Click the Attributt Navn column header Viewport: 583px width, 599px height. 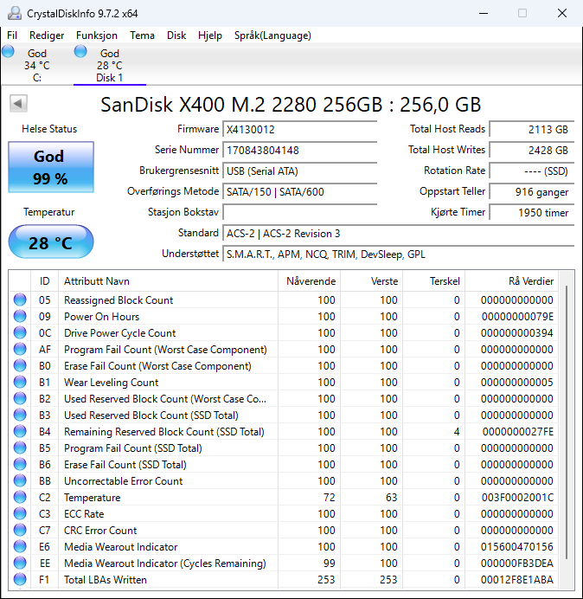click(x=168, y=281)
